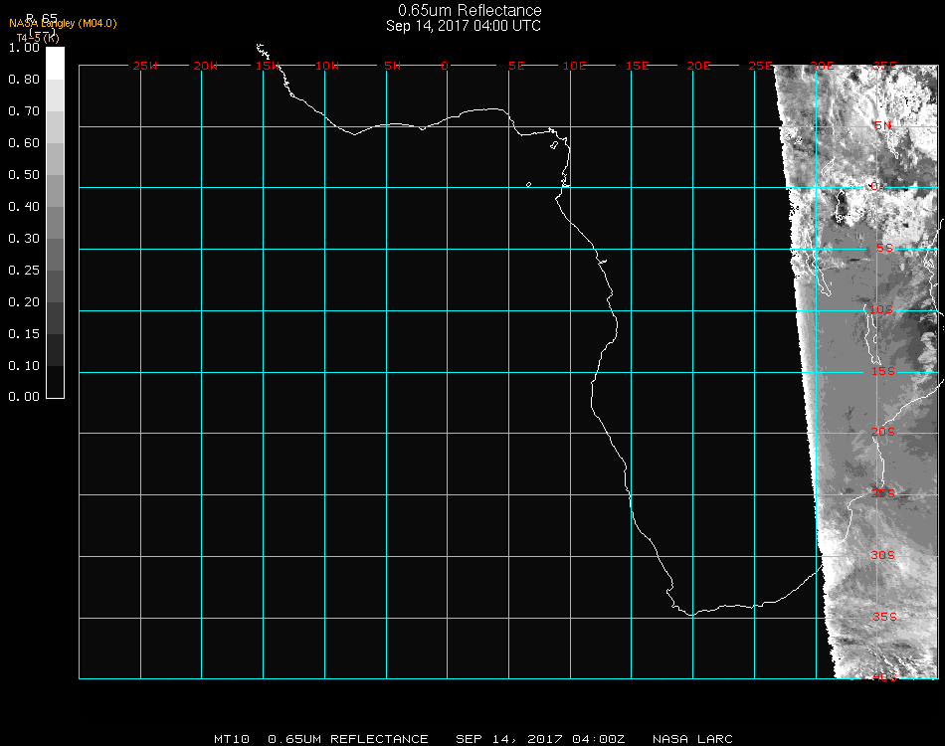Screen dimensions: 945x746
Task: Click the 20E longitude label
Action: pyautogui.click(x=698, y=66)
